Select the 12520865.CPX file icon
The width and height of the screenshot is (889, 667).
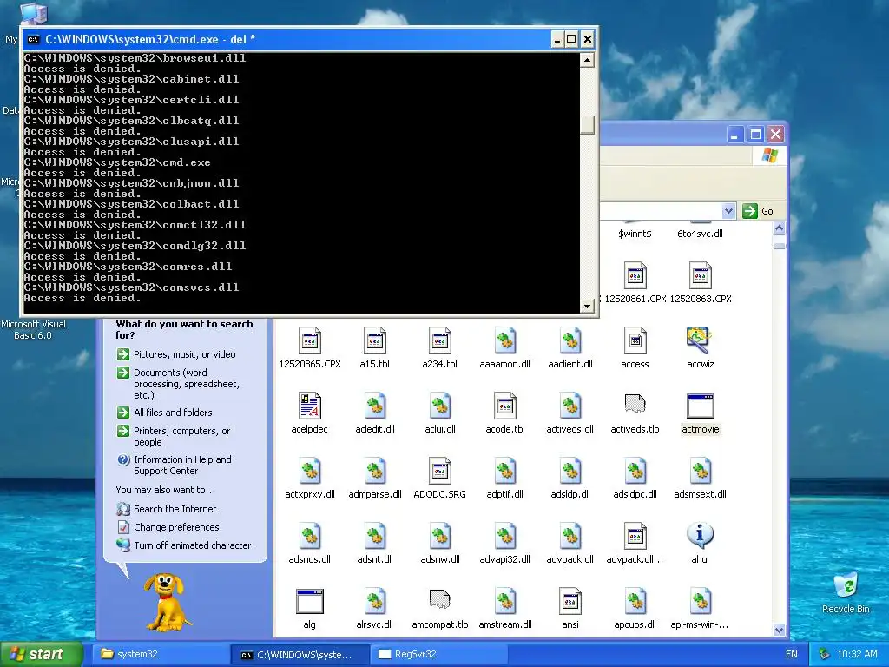pos(310,340)
